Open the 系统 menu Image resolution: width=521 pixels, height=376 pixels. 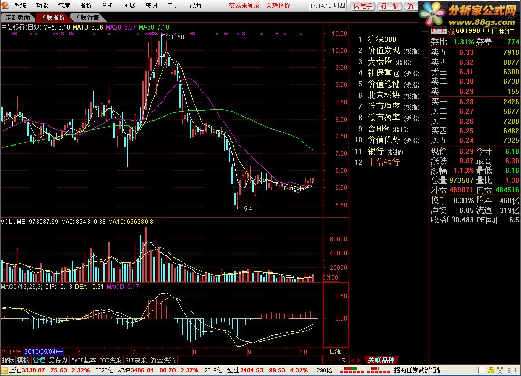click(x=20, y=5)
